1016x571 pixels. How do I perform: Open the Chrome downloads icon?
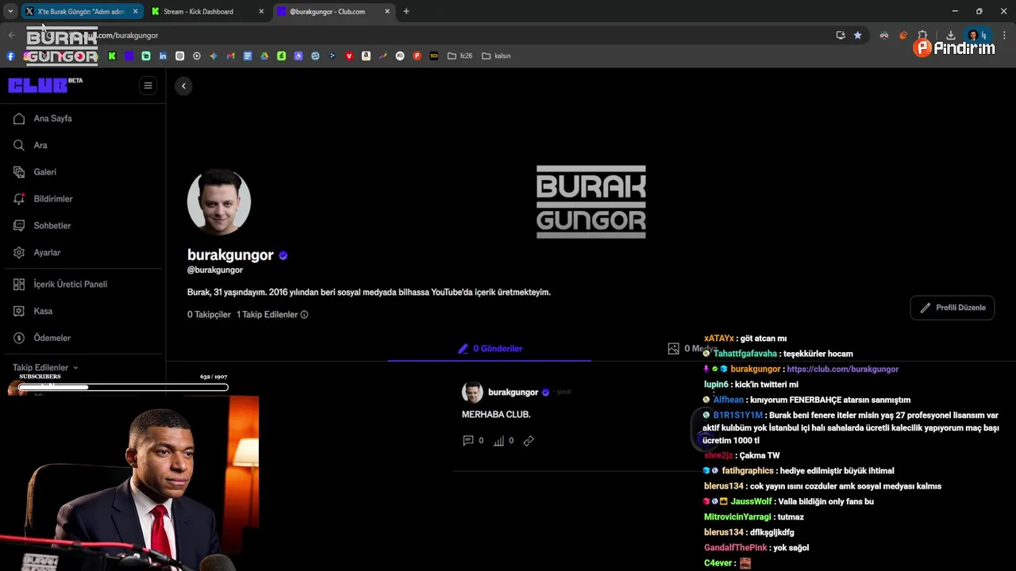tap(950, 35)
